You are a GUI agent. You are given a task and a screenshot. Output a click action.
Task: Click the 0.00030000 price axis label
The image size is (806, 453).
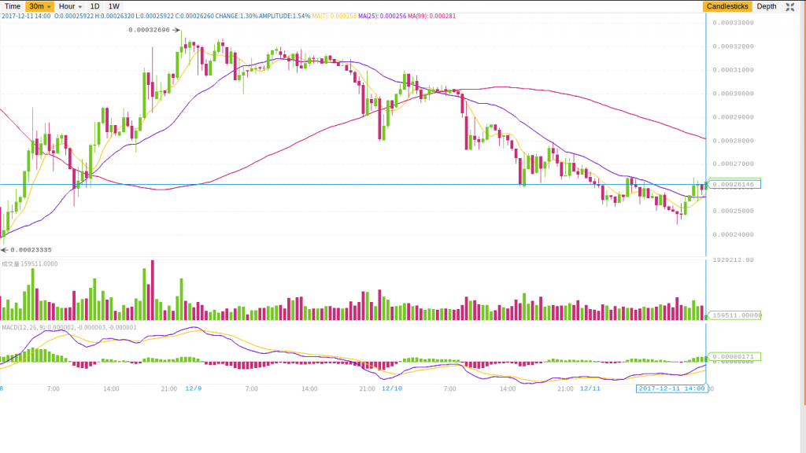(733, 94)
